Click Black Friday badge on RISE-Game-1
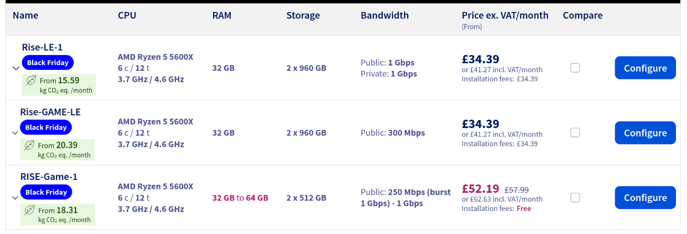Image resolution: width=687 pixels, height=234 pixels. pos(46,192)
